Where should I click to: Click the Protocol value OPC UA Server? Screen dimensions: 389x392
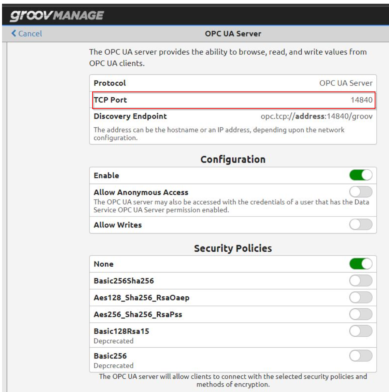[346, 83]
